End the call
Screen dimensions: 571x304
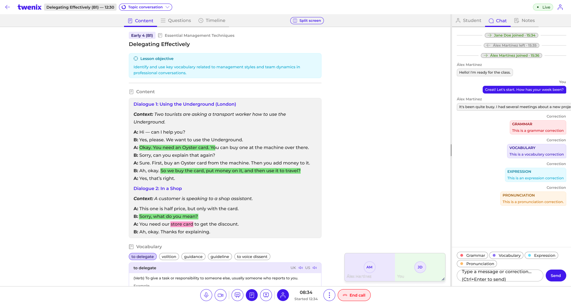[354, 295]
